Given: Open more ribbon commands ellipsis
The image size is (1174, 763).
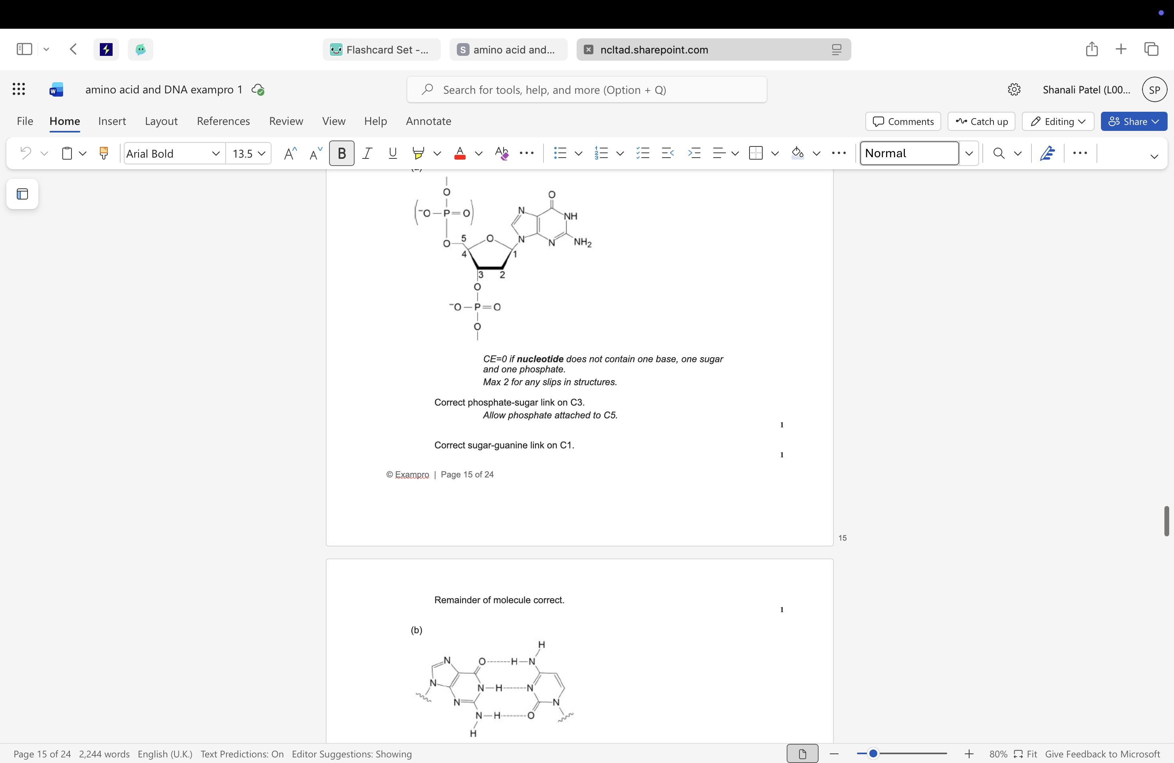Looking at the screenshot, I should 1080,153.
